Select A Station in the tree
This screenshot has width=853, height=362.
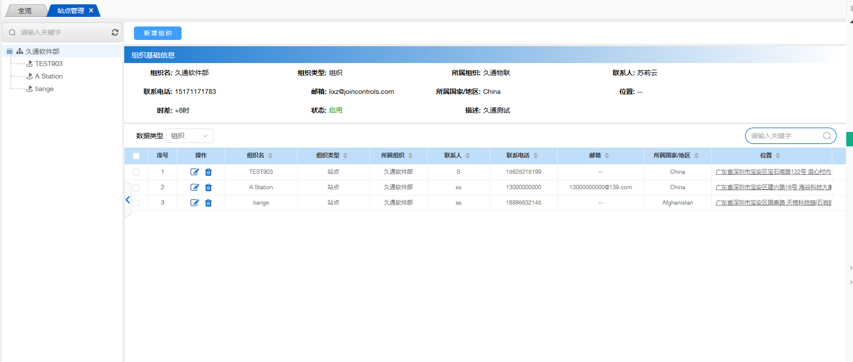pyautogui.click(x=49, y=76)
